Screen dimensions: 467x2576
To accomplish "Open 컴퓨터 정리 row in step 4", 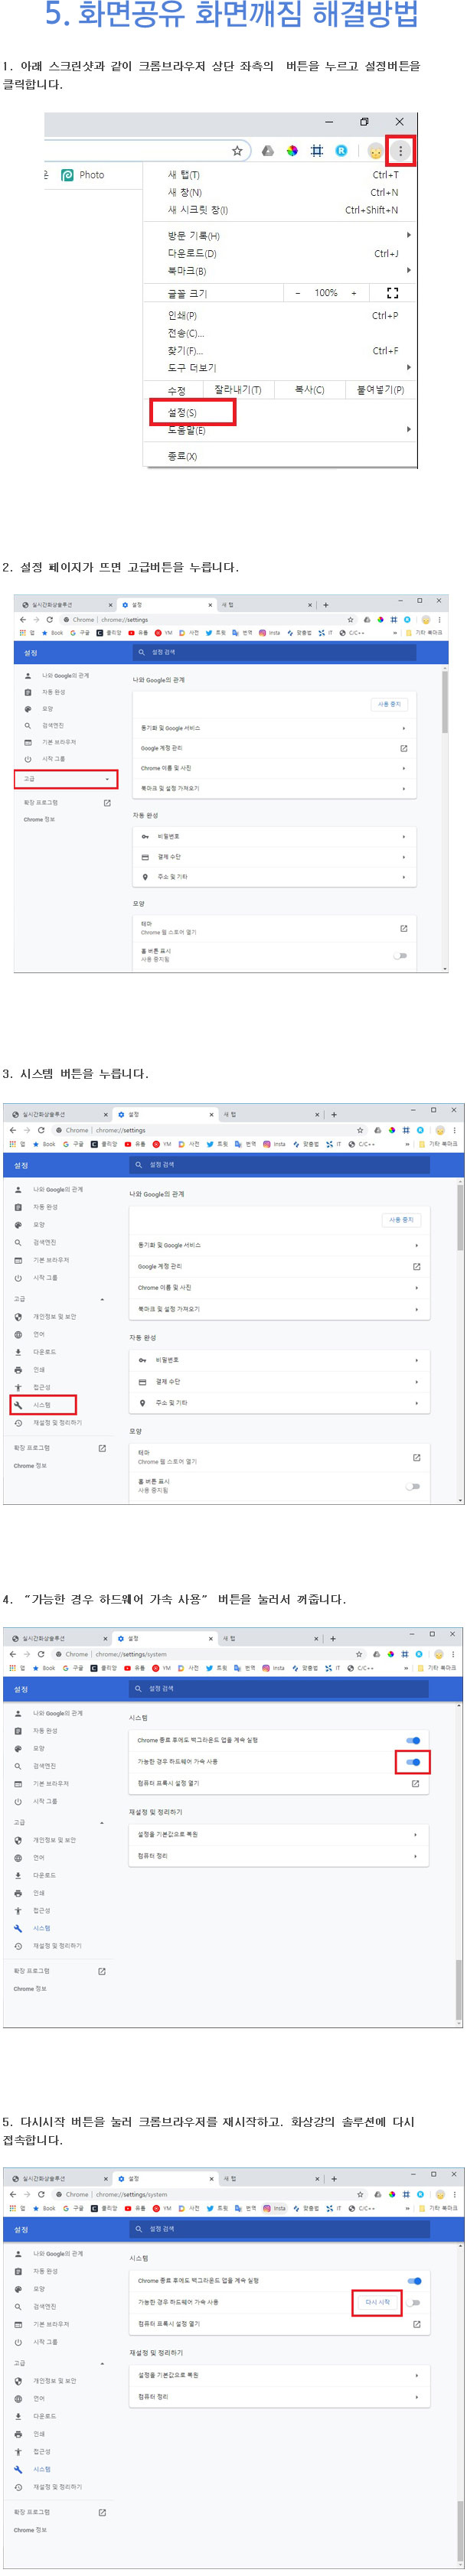I will pyautogui.click(x=280, y=1856).
